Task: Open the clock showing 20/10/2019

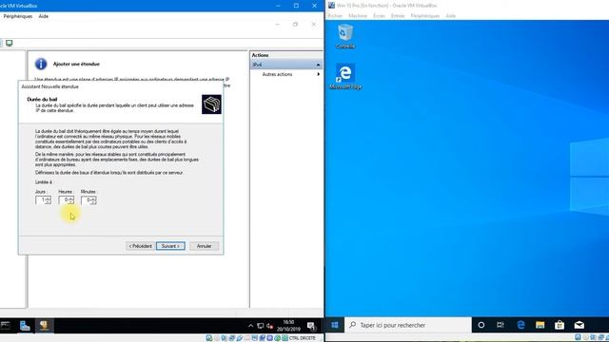Action: click(288, 326)
